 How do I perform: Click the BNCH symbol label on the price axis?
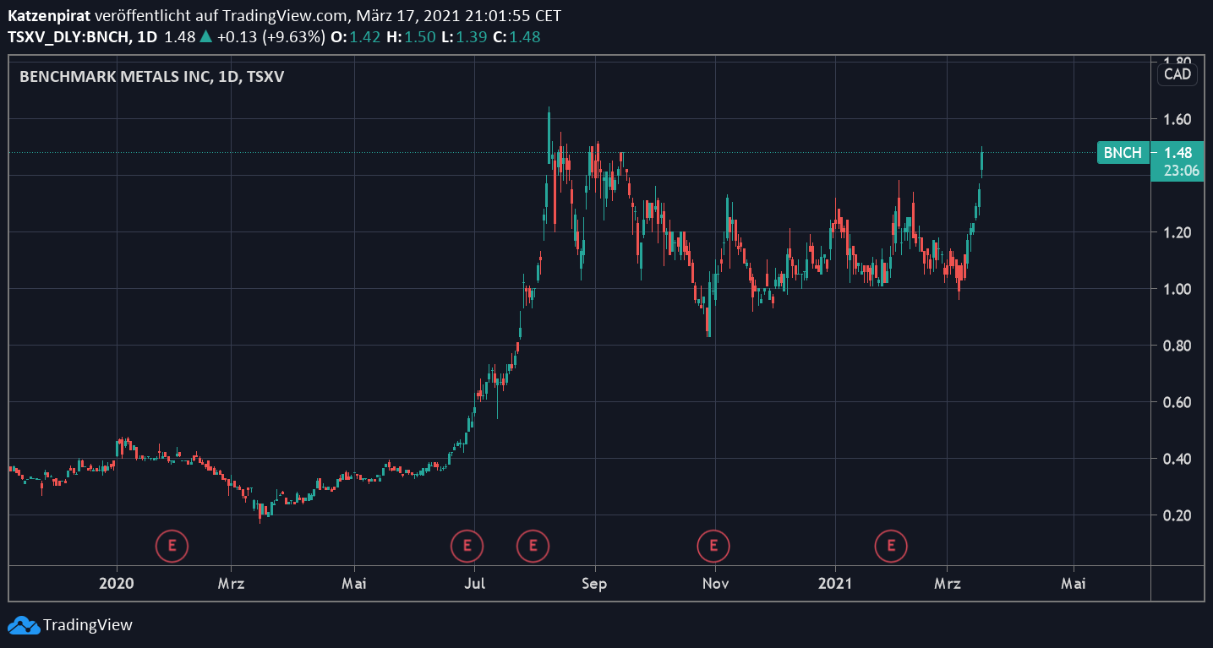pyautogui.click(x=1123, y=153)
